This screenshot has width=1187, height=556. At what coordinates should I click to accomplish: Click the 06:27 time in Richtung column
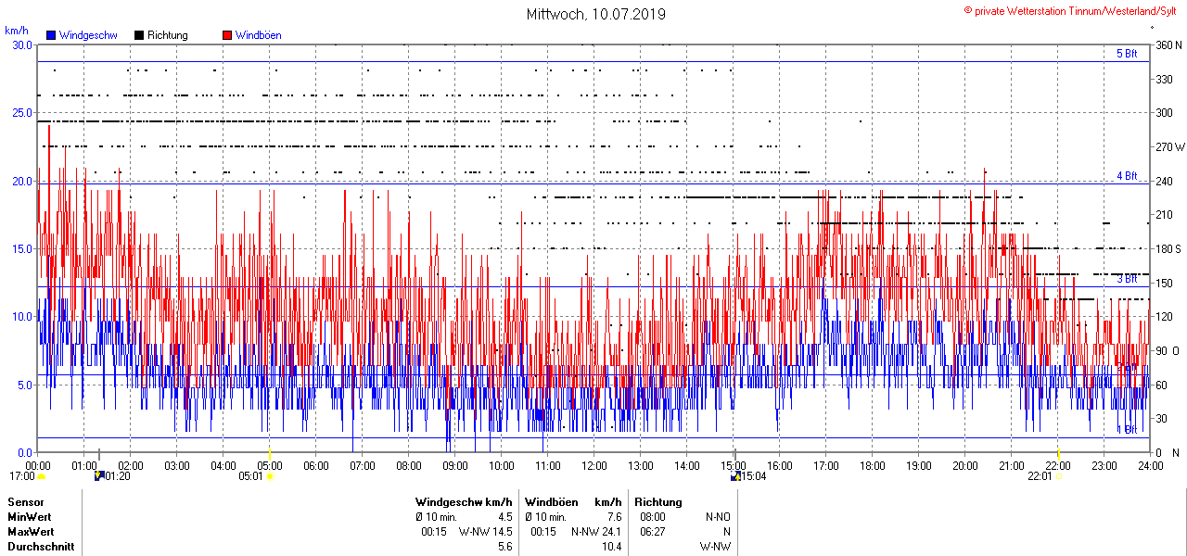coord(653,532)
